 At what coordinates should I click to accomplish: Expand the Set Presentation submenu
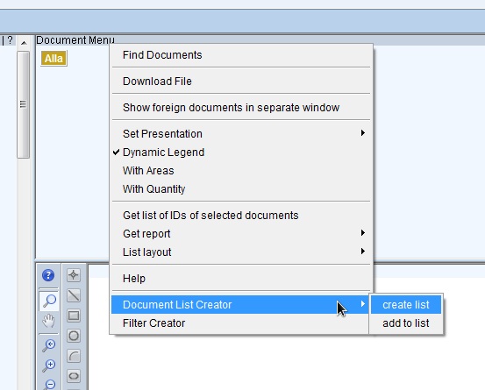click(241, 134)
